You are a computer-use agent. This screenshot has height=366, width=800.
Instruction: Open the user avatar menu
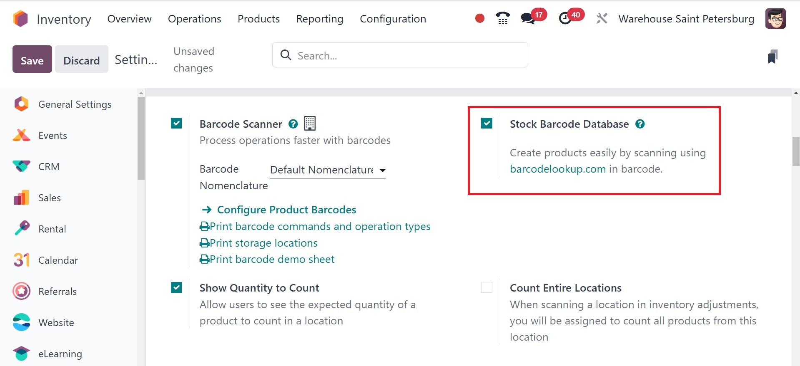[x=775, y=19]
